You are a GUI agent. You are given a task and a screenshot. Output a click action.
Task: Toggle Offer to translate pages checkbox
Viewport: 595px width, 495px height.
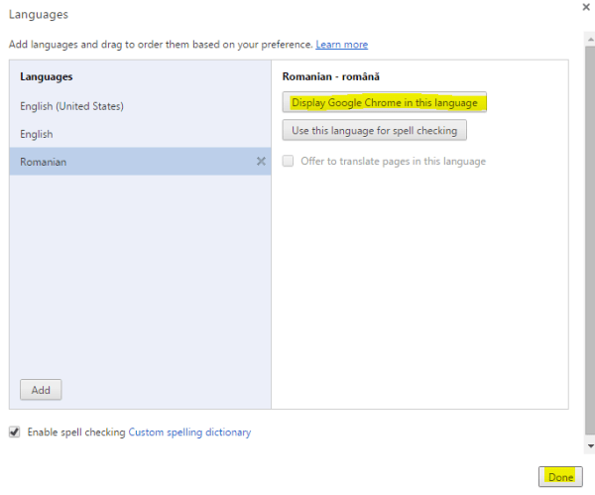point(288,161)
